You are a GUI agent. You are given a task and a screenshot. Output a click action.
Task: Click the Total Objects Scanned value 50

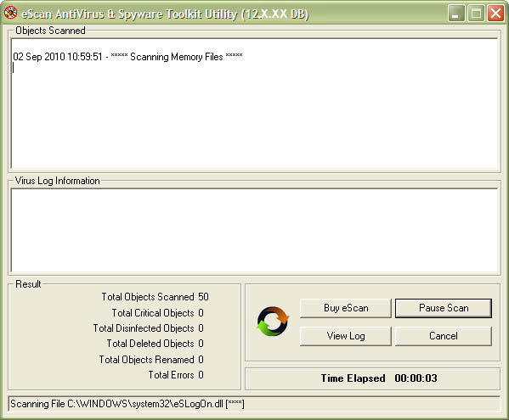204,297
